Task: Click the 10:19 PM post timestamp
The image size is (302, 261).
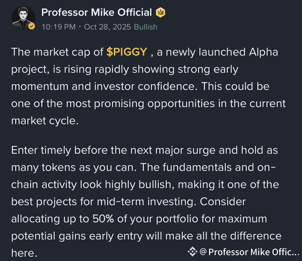Action: (59, 27)
